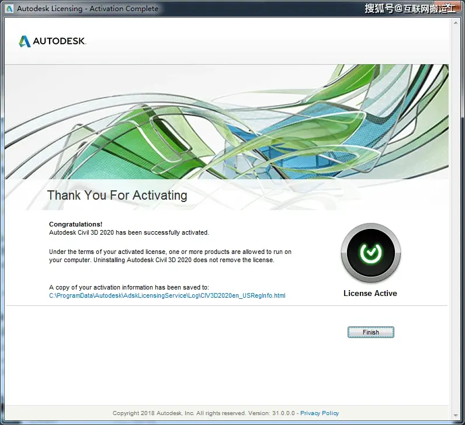Viewport: 465px width, 425px height.
Task: Click the Autodesk icon in the title bar
Action: click(x=9, y=9)
